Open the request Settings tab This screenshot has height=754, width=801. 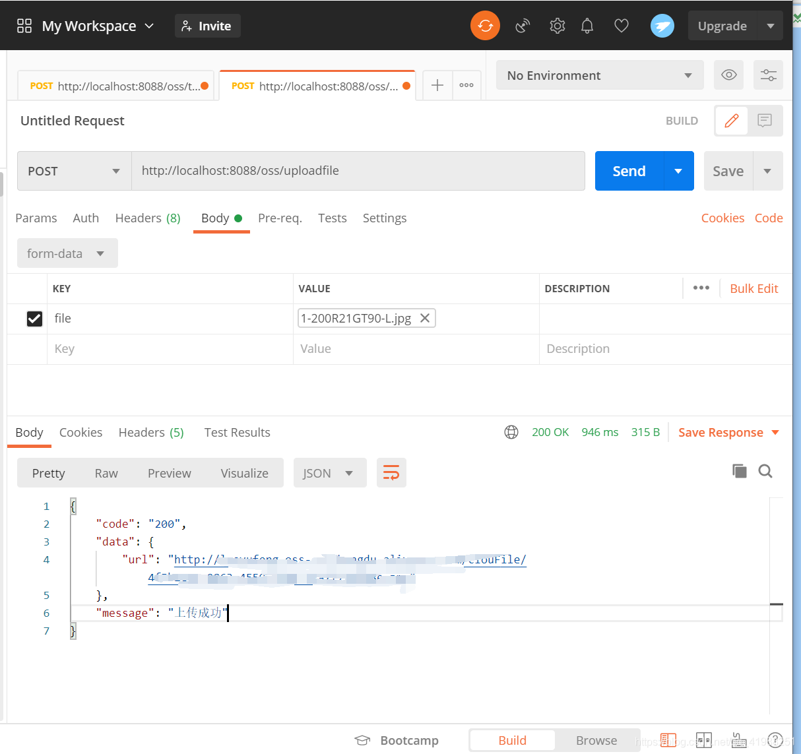[x=385, y=218]
